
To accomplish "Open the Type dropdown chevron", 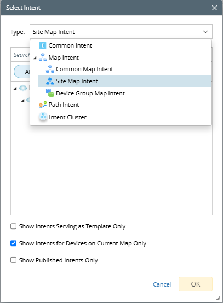I will pyautogui.click(x=205, y=32).
